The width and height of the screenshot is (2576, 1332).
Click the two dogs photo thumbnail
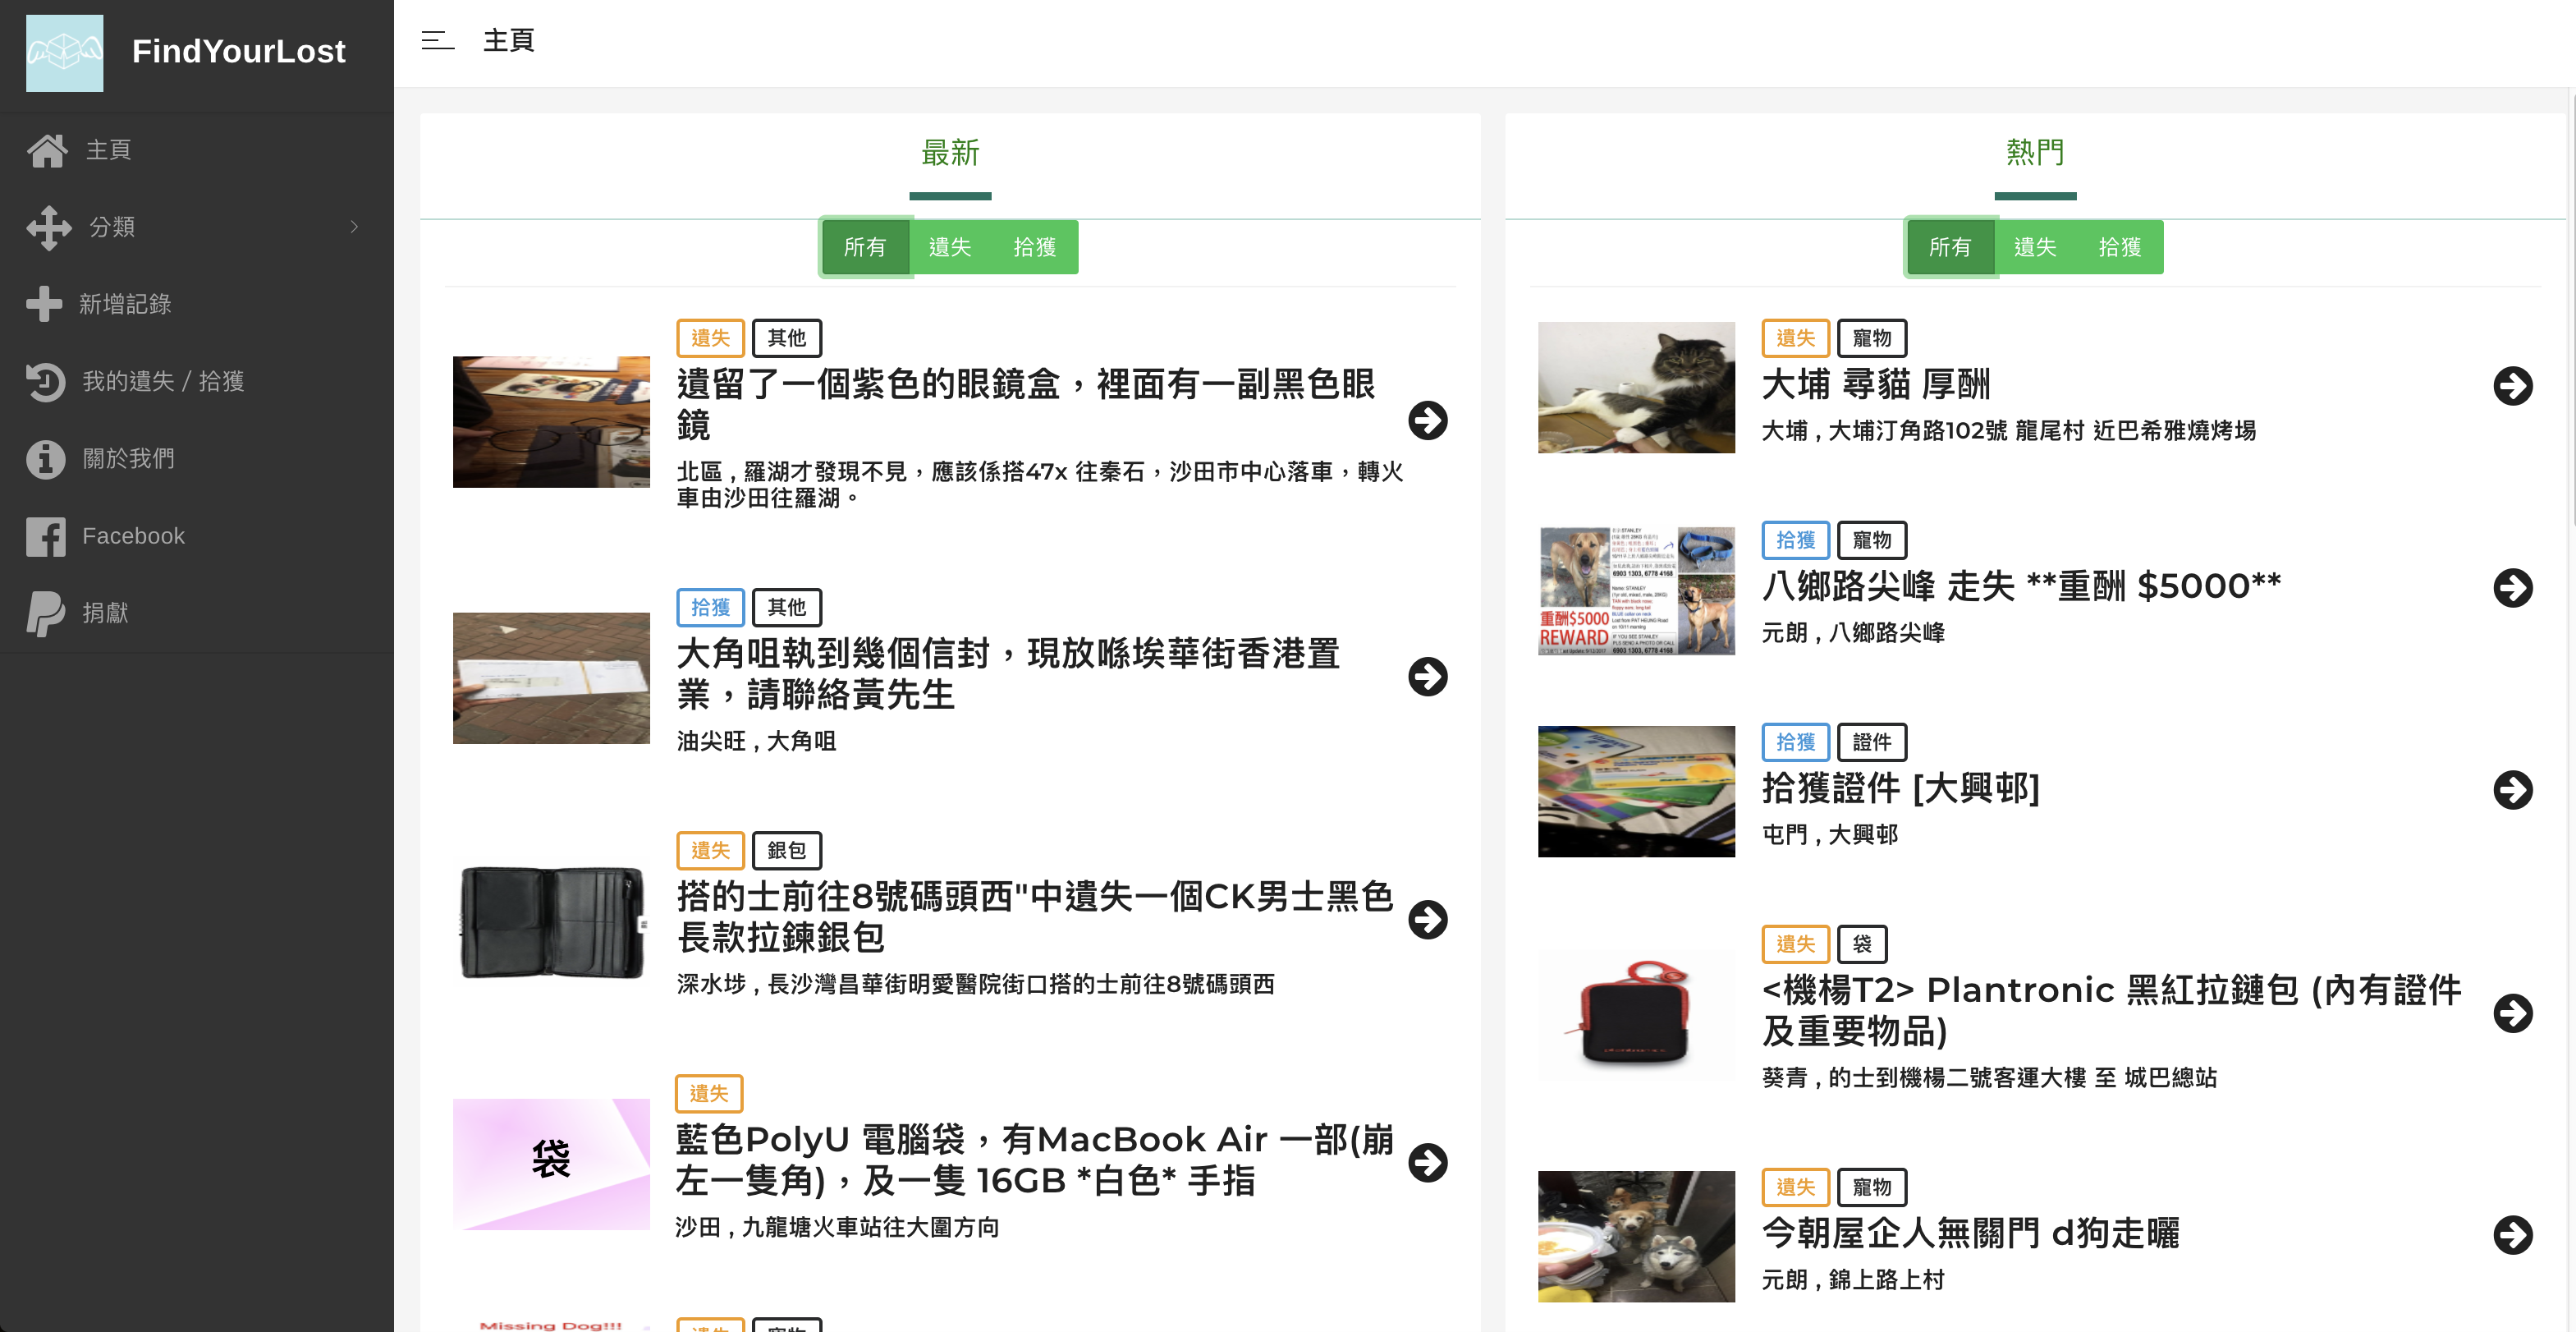[x=1636, y=1236]
